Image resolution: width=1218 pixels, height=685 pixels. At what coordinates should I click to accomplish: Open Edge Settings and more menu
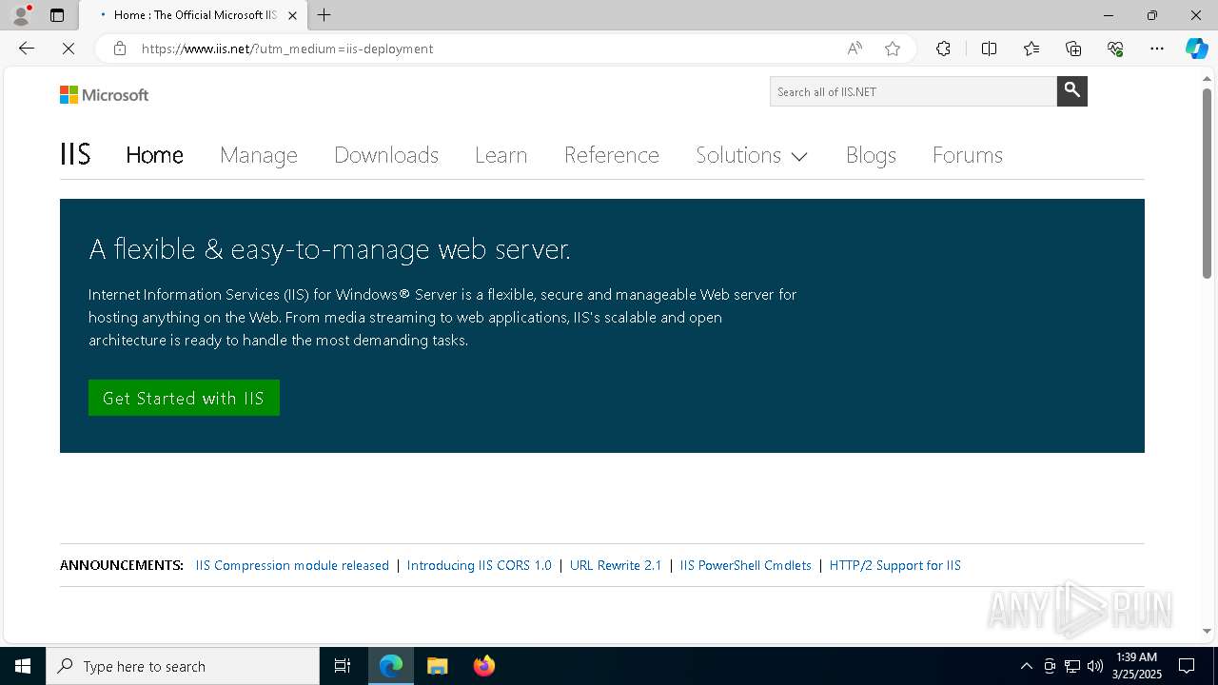(1157, 49)
